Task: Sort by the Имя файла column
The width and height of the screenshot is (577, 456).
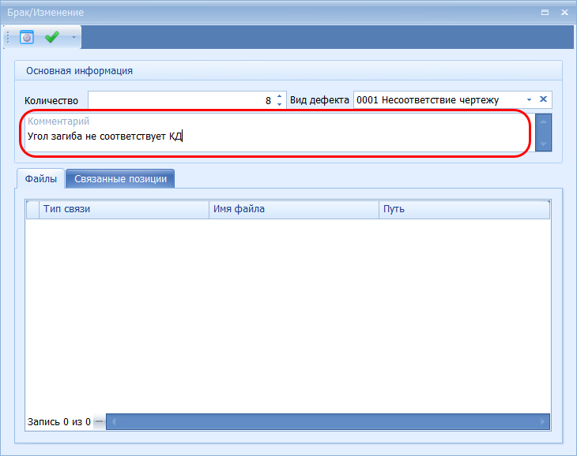Action: 293,209
